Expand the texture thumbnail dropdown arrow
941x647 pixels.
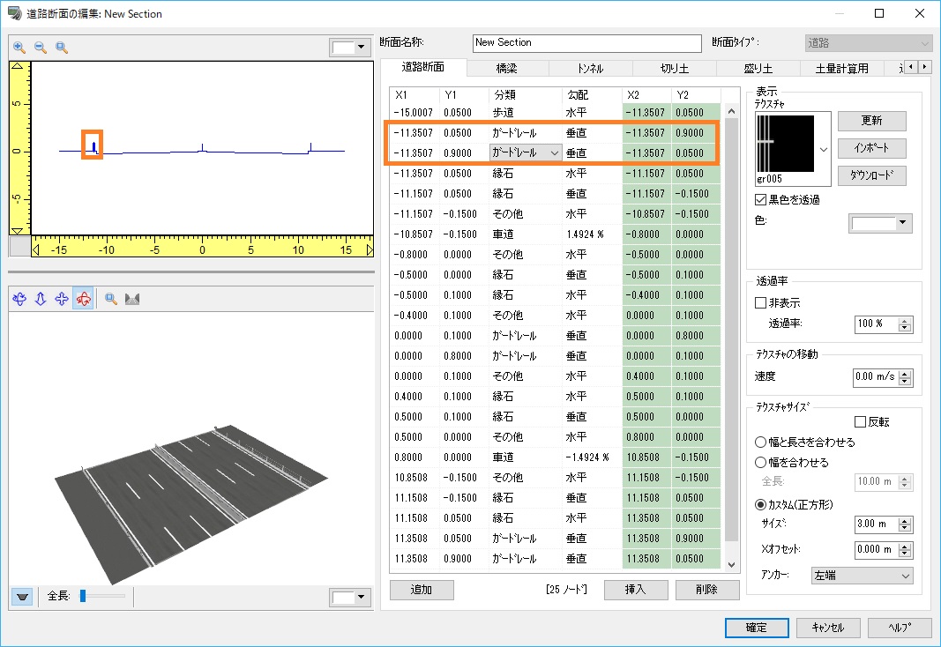click(x=824, y=150)
